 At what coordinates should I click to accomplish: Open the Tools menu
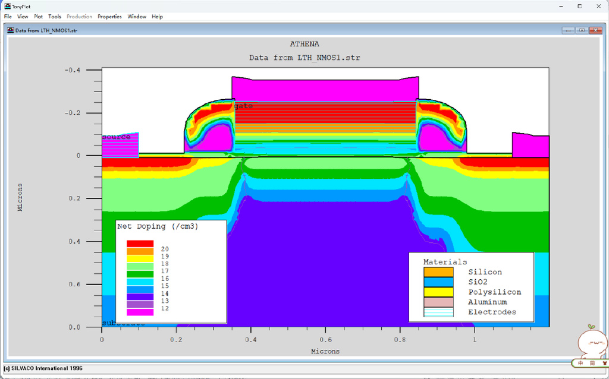coord(54,17)
